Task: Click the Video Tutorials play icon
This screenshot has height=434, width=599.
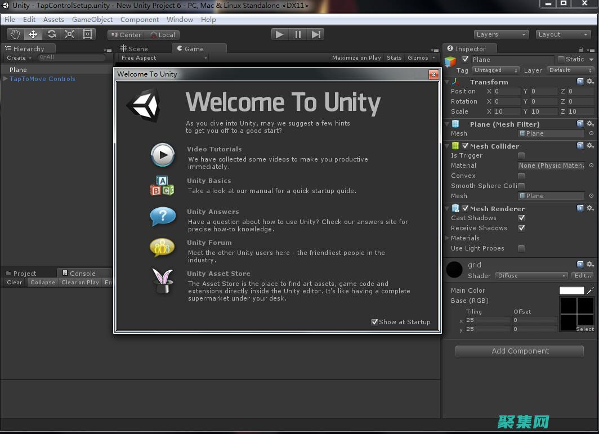Action: click(x=162, y=155)
